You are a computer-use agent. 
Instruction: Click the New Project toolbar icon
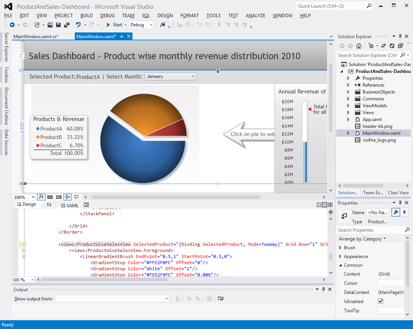[37, 24]
